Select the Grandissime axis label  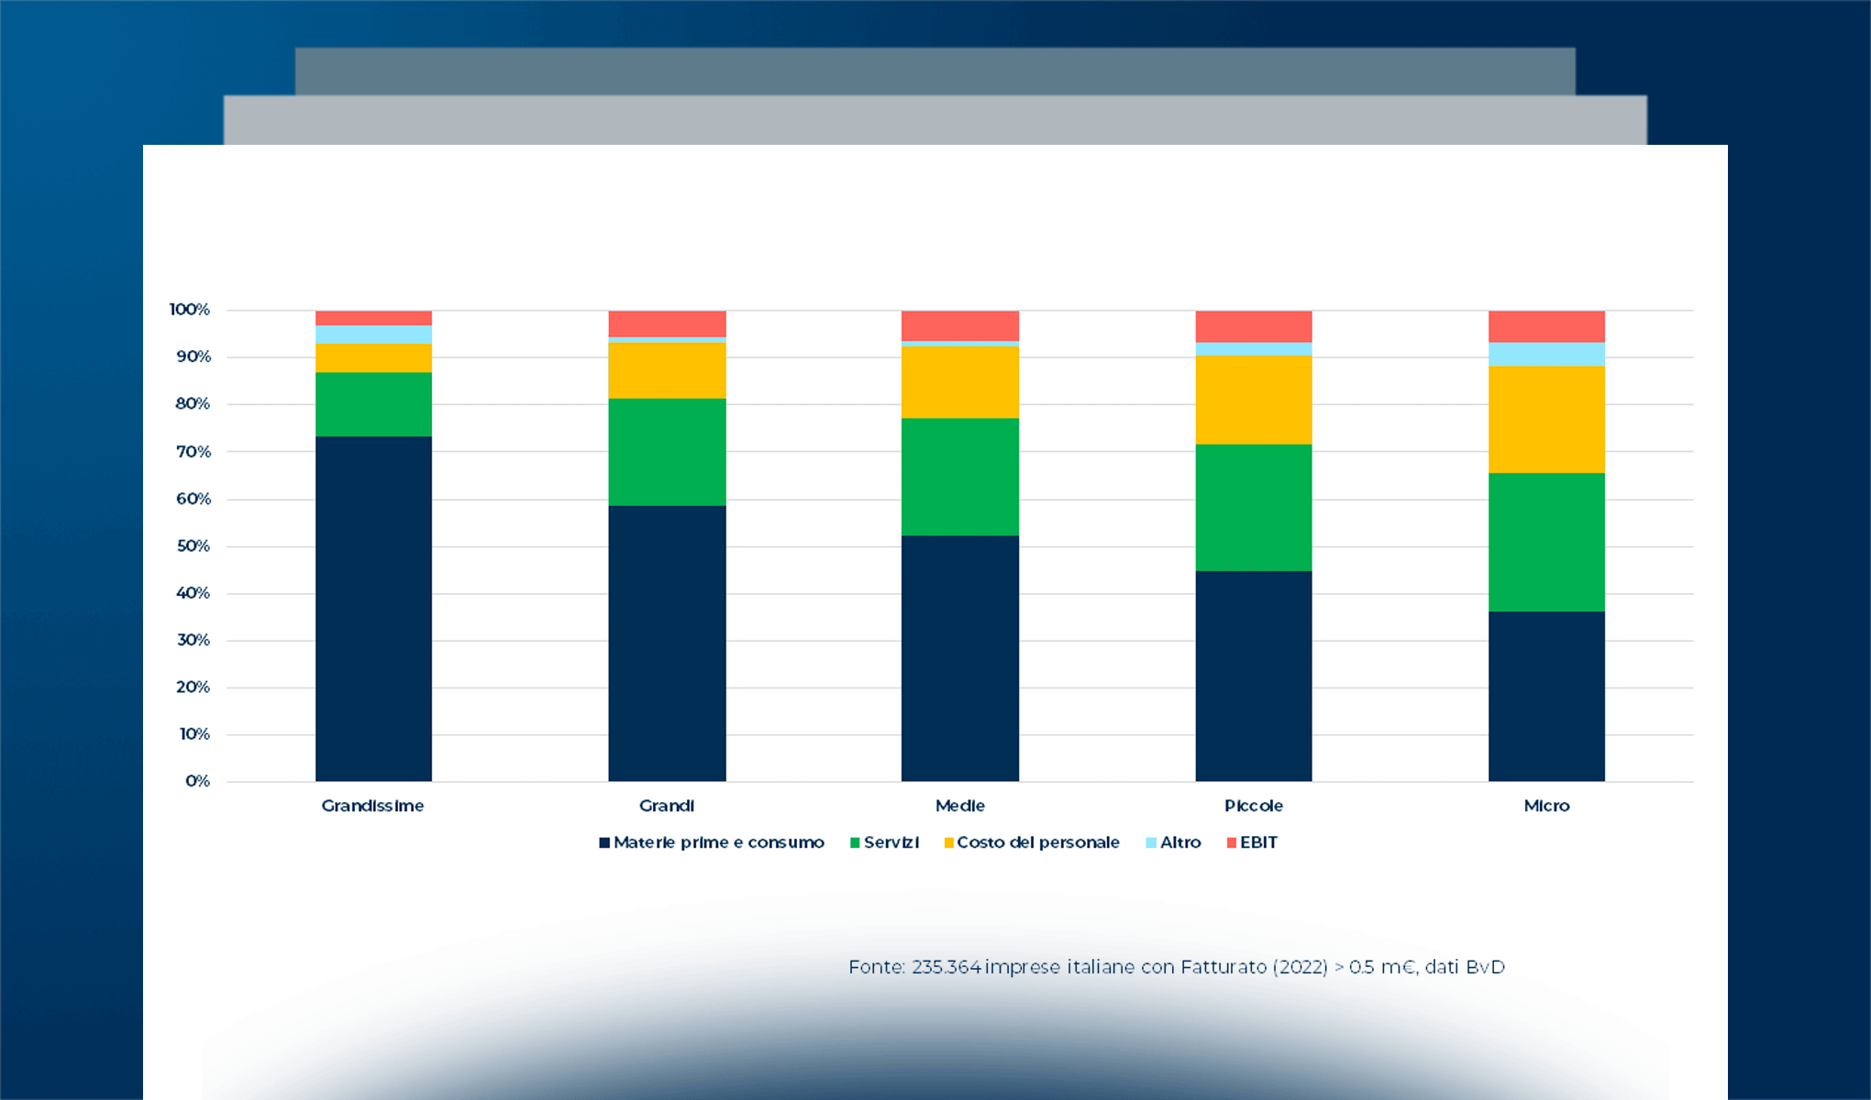[372, 806]
